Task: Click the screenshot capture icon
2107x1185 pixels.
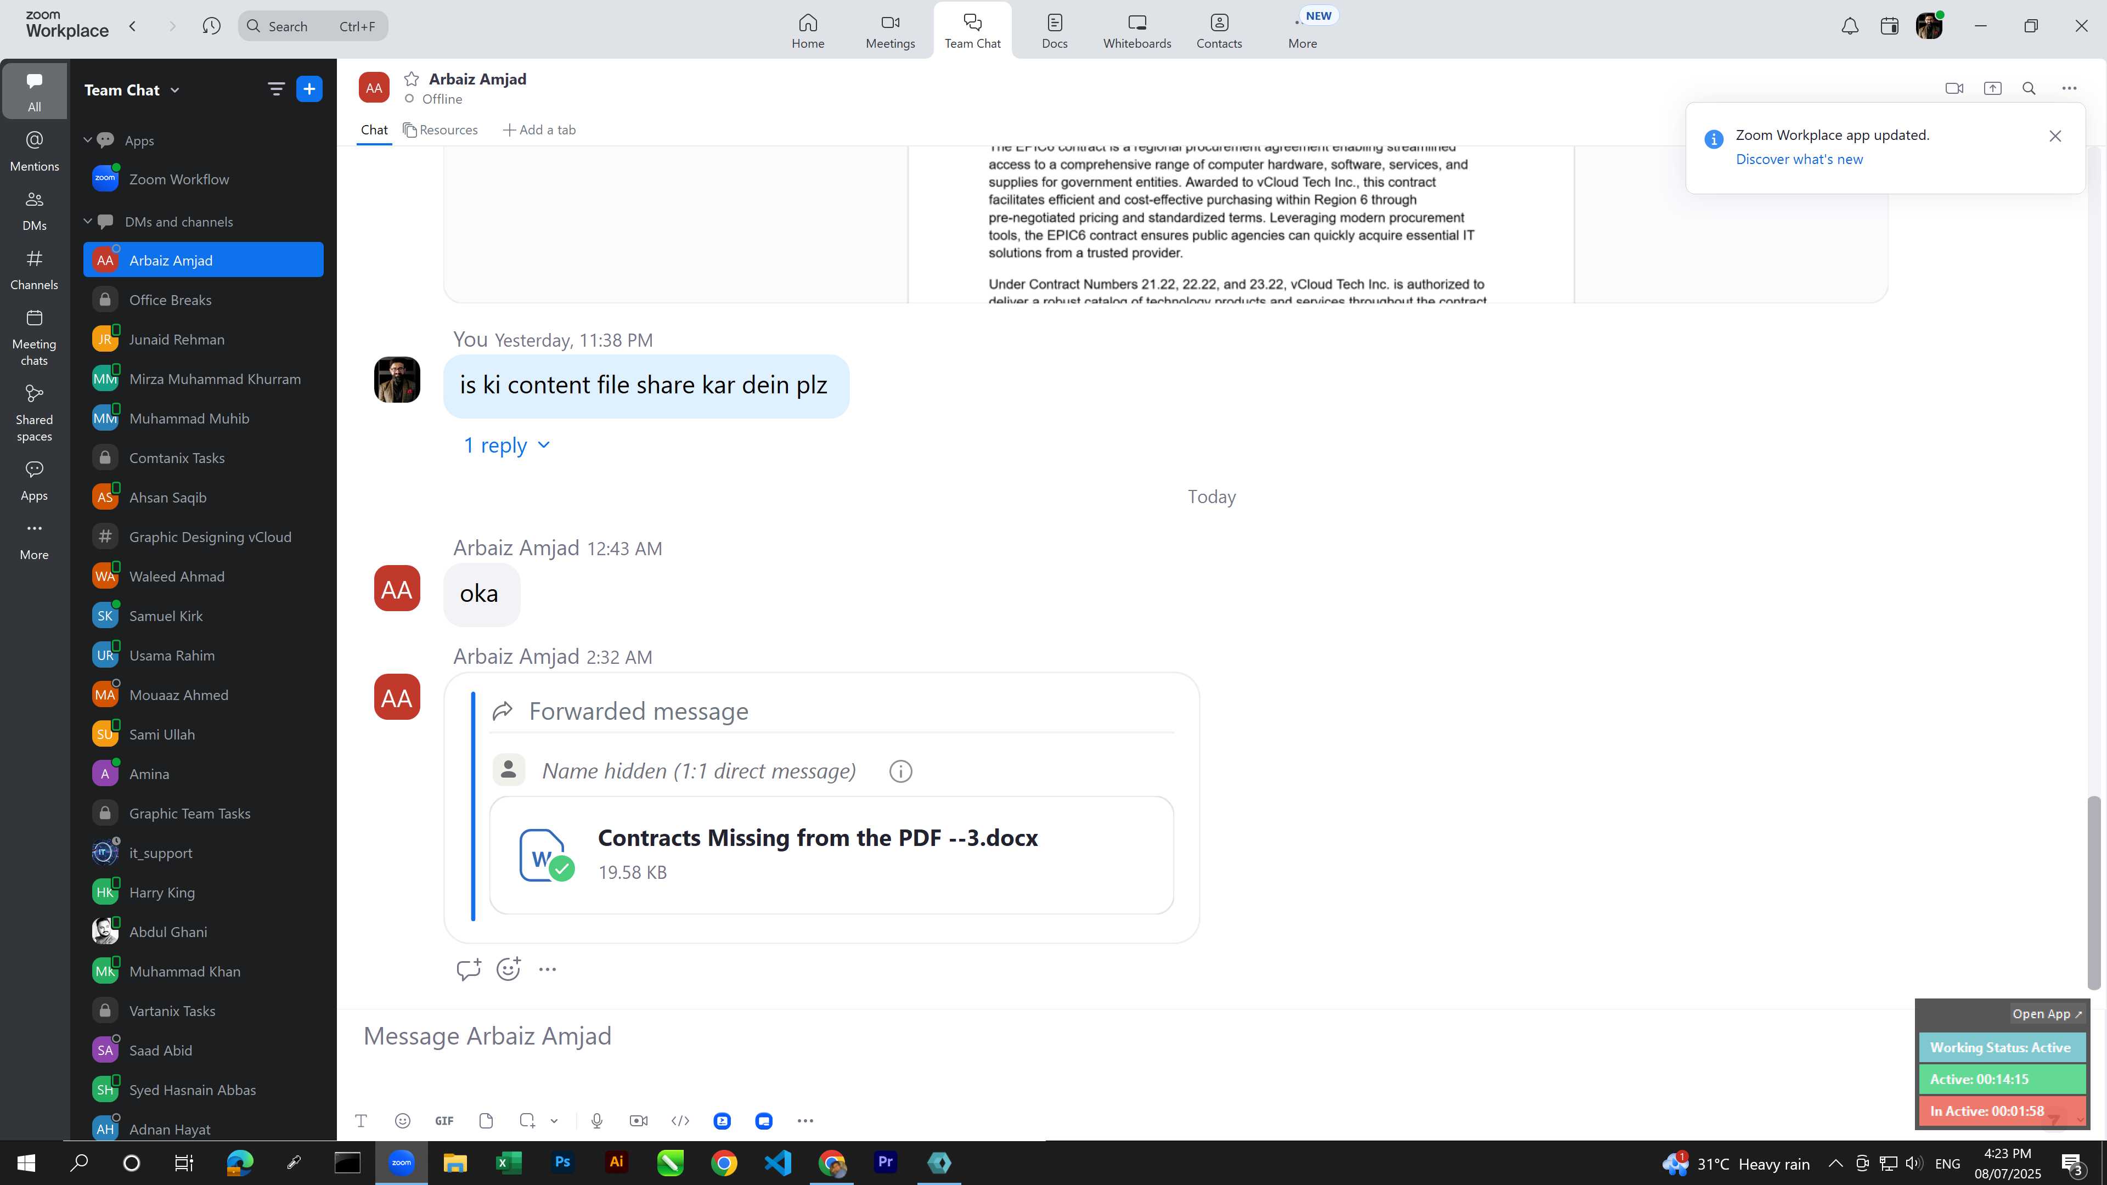Action: coord(527,1120)
